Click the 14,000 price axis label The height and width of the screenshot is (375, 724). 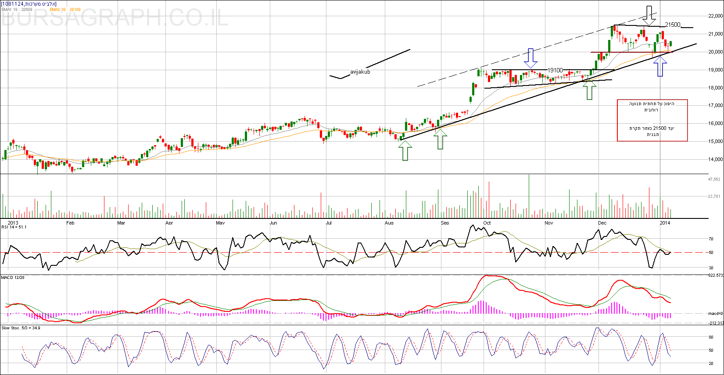715,159
